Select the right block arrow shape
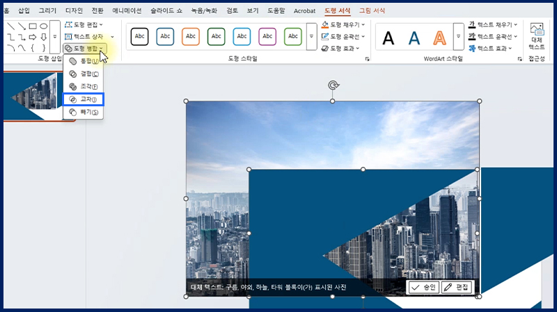Image resolution: width=557 pixels, height=312 pixels. 33,37
